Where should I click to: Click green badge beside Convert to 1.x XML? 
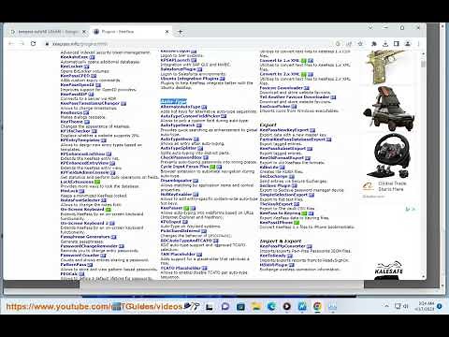[304, 61]
